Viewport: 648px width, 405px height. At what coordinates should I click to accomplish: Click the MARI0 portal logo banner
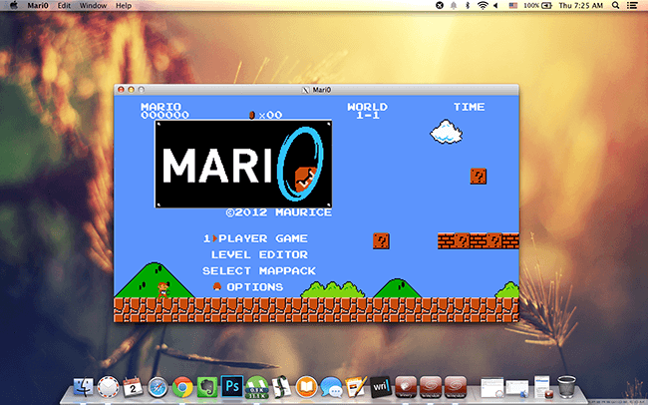(x=243, y=164)
